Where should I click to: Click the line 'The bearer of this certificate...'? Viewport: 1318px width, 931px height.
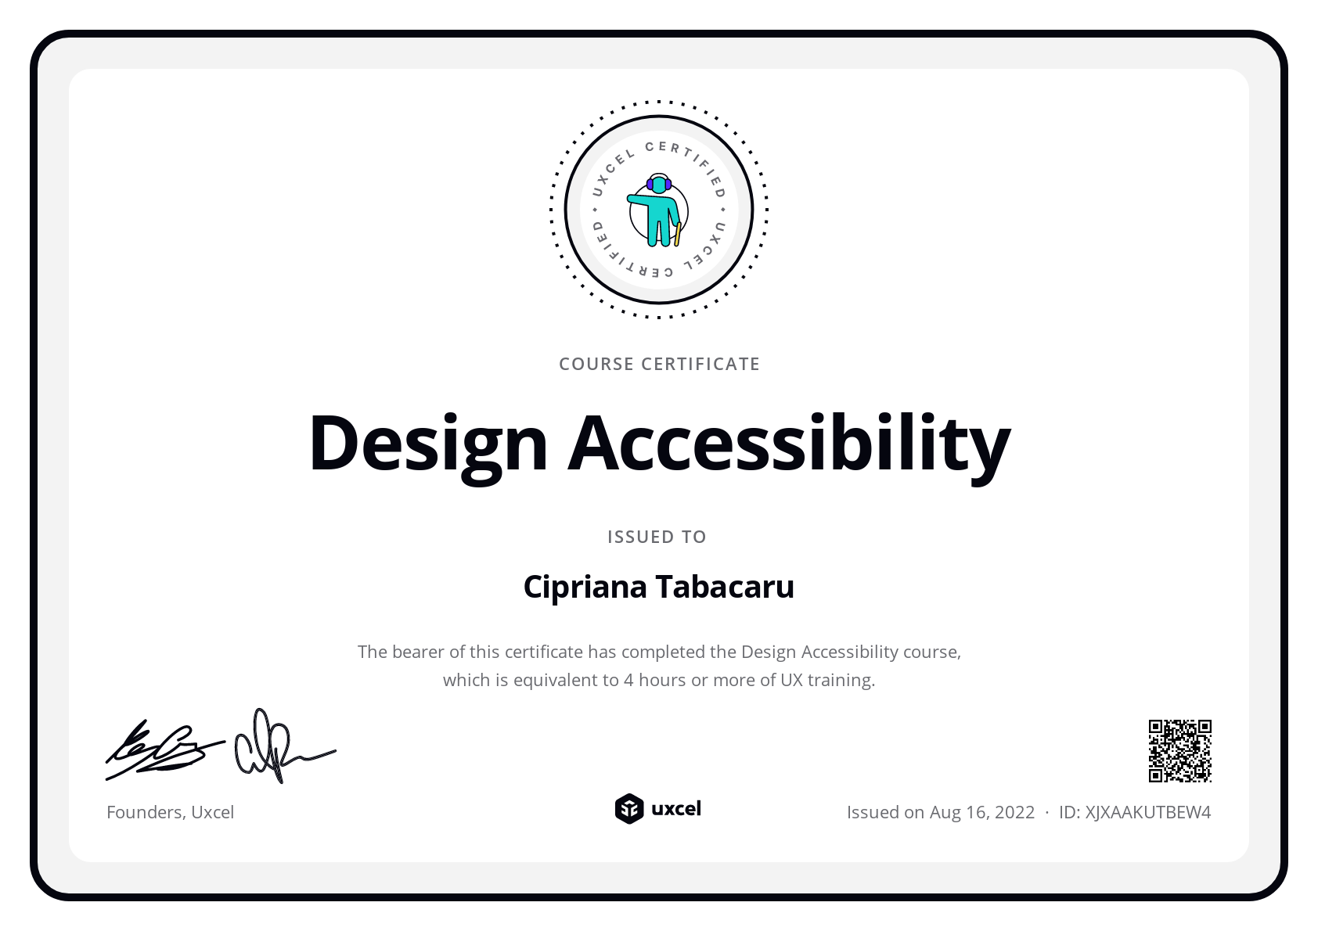[659, 652]
